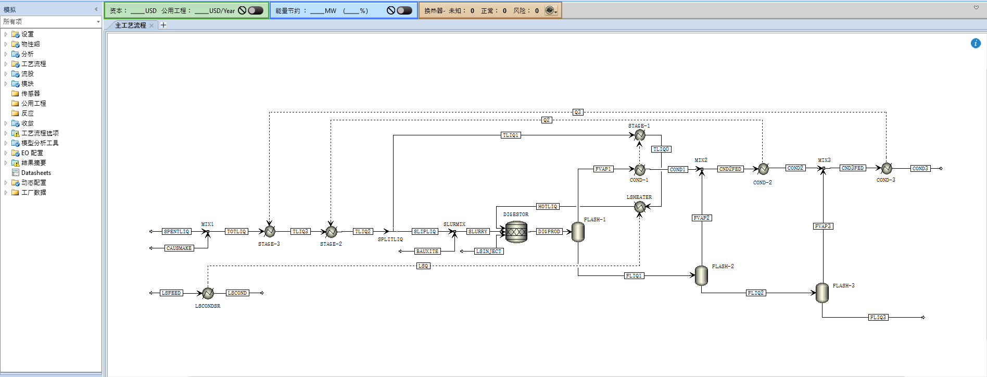Select the HOTLIQ stream label

pyautogui.click(x=548, y=207)
